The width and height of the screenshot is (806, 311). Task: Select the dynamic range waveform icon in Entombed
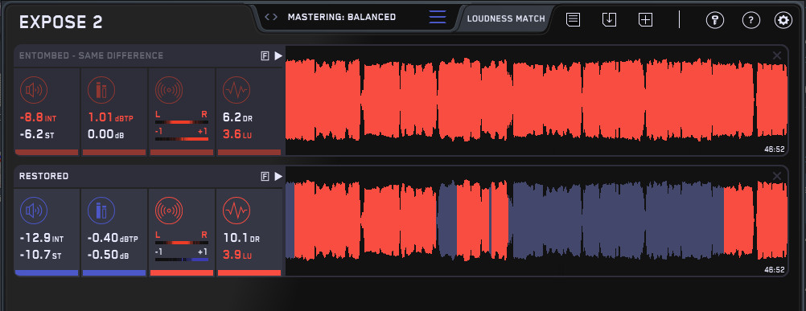[x=236, y=90]
